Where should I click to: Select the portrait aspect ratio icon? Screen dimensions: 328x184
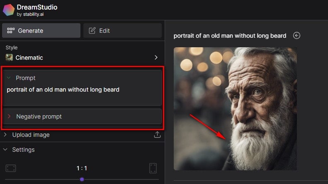(153, 168)
